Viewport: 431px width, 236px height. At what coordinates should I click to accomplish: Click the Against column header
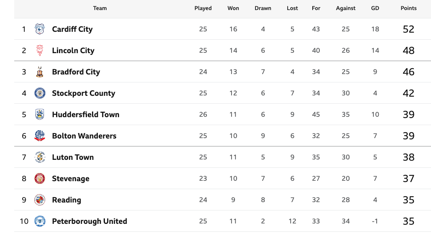[x=346, y=8]
